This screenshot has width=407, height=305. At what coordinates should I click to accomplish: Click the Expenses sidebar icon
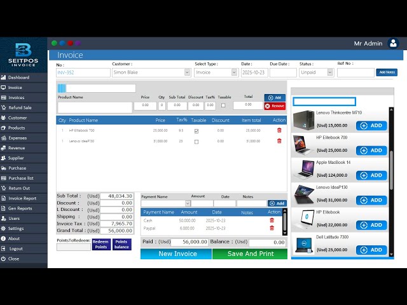3,138
